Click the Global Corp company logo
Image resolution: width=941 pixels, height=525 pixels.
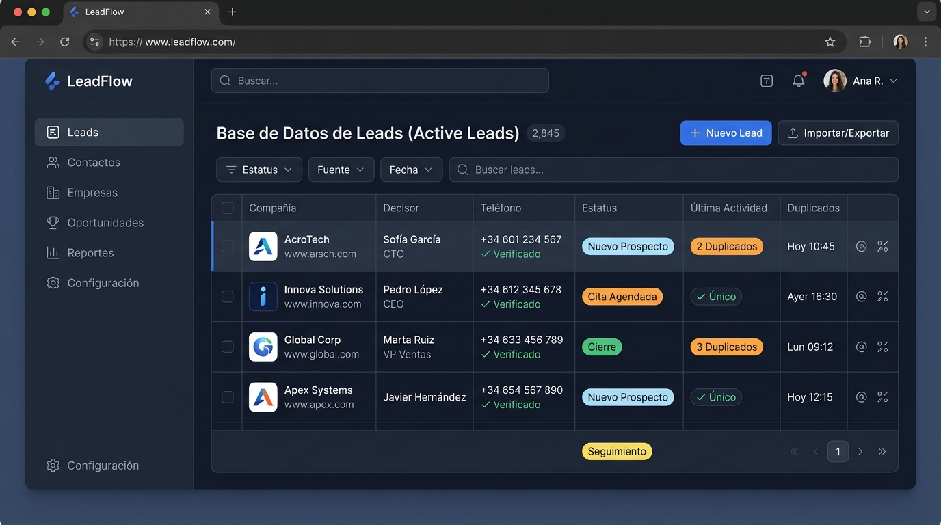click(x=263, y=347)
